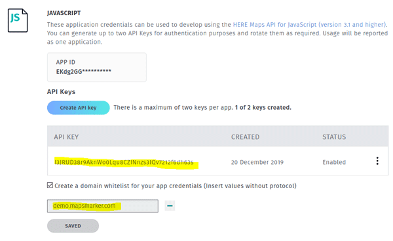This screenshot has height=241, width=393.
Task: Click the Enabled status text
Action: 334,162
